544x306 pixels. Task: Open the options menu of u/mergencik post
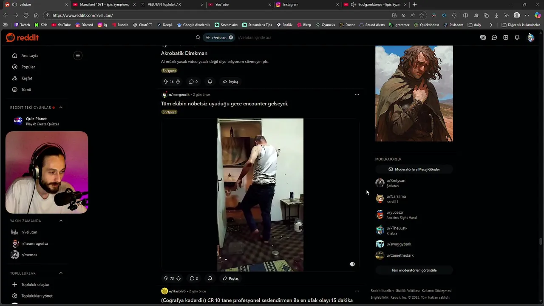coord(357,94)
